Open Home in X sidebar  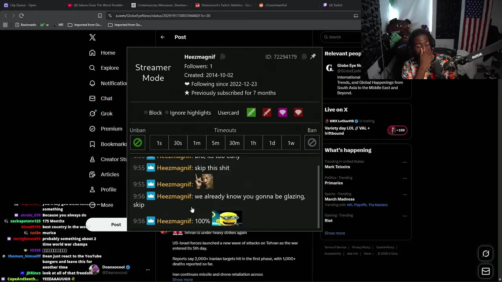[x=102, y=53]
